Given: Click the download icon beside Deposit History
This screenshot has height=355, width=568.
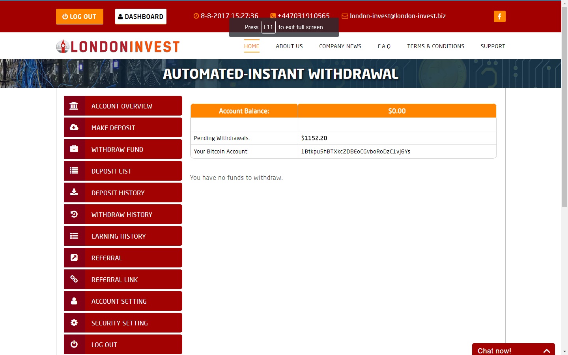Looking at the screenshot, I should (x=74, y=192).
